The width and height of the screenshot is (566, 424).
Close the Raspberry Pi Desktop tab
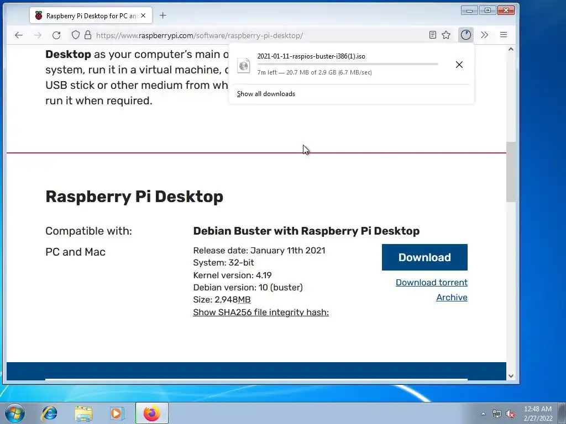coord(143,15)
